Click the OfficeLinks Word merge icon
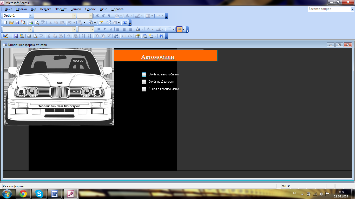This screenshot has width=355, height=199. point(80,23)
